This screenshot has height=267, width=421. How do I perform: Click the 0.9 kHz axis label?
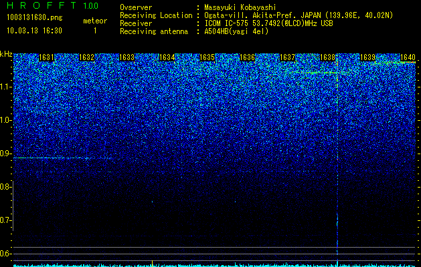[5, 154]
